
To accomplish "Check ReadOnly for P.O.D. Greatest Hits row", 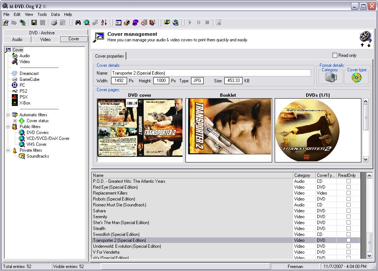I will tap(348, 181).
